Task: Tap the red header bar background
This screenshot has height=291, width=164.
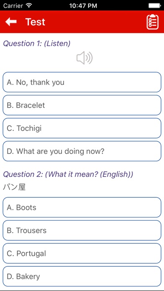Action: [x=93, y=22]
